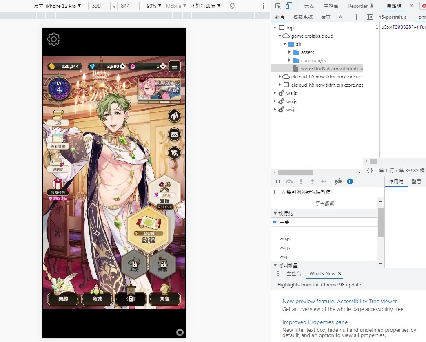This screenshot has width=426, height=342.
Task: Switch to the 主控台 Console tab in top bar
Action: 331,6
